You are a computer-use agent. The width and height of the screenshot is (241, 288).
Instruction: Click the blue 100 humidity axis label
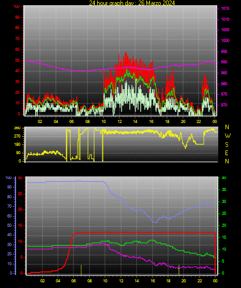tap(8, 178)
